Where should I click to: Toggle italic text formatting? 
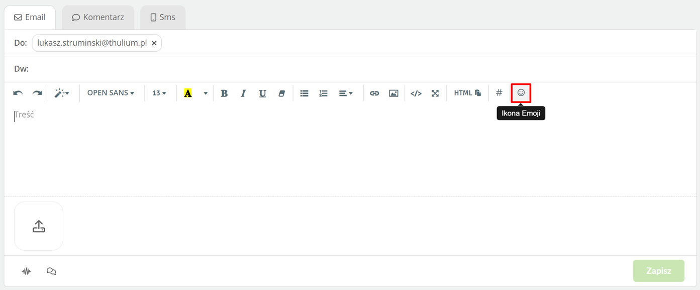click(243, 93)
